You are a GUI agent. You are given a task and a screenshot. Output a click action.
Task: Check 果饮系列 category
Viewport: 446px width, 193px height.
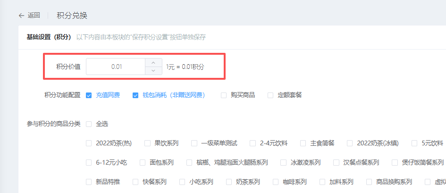coord(147,143)
